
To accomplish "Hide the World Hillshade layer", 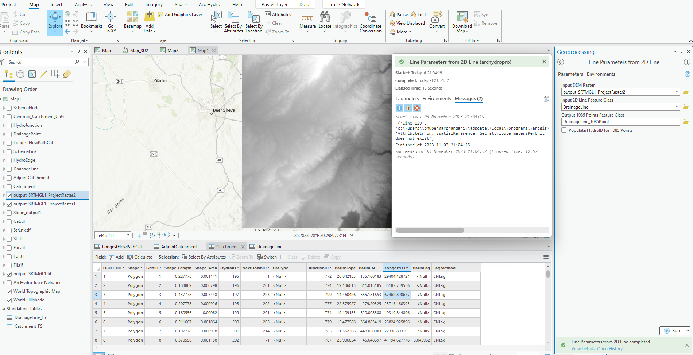I will tap(9, 300).
